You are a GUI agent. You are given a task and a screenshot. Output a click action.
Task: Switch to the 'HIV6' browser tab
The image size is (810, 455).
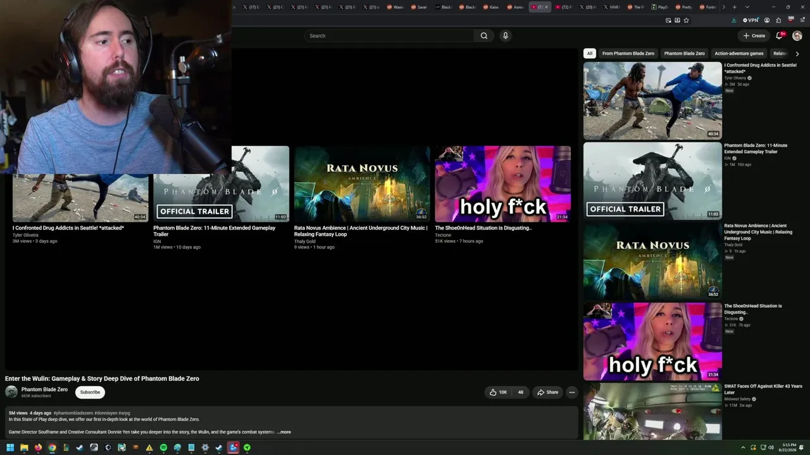612,7
